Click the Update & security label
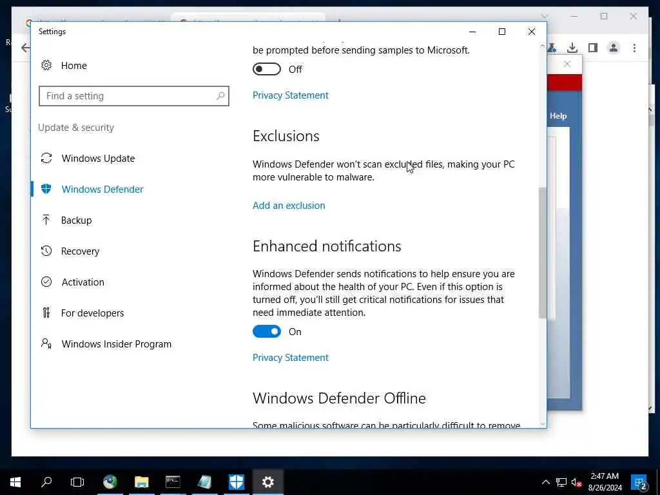This screenshot has width=660, height=495. [76, 128]
